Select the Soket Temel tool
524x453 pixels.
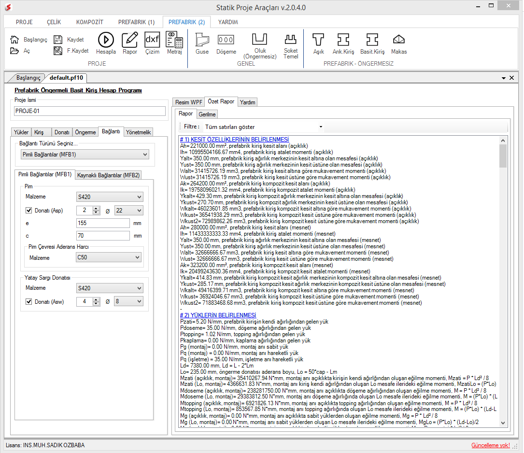click(290, 39)
